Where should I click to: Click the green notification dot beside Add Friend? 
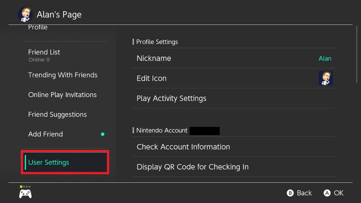pyautogui.click(x=103, y=134)
